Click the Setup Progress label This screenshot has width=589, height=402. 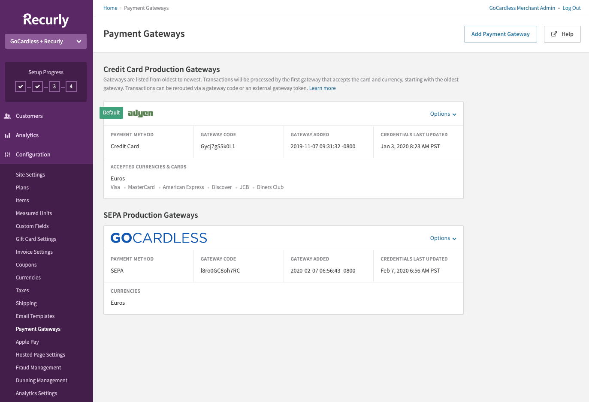46,72
